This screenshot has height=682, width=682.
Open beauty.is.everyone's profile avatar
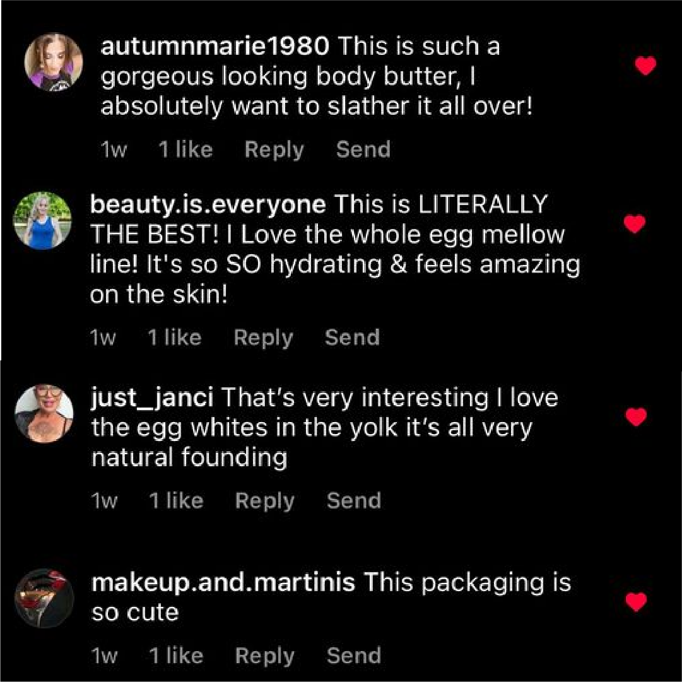[x=42, y=221]
